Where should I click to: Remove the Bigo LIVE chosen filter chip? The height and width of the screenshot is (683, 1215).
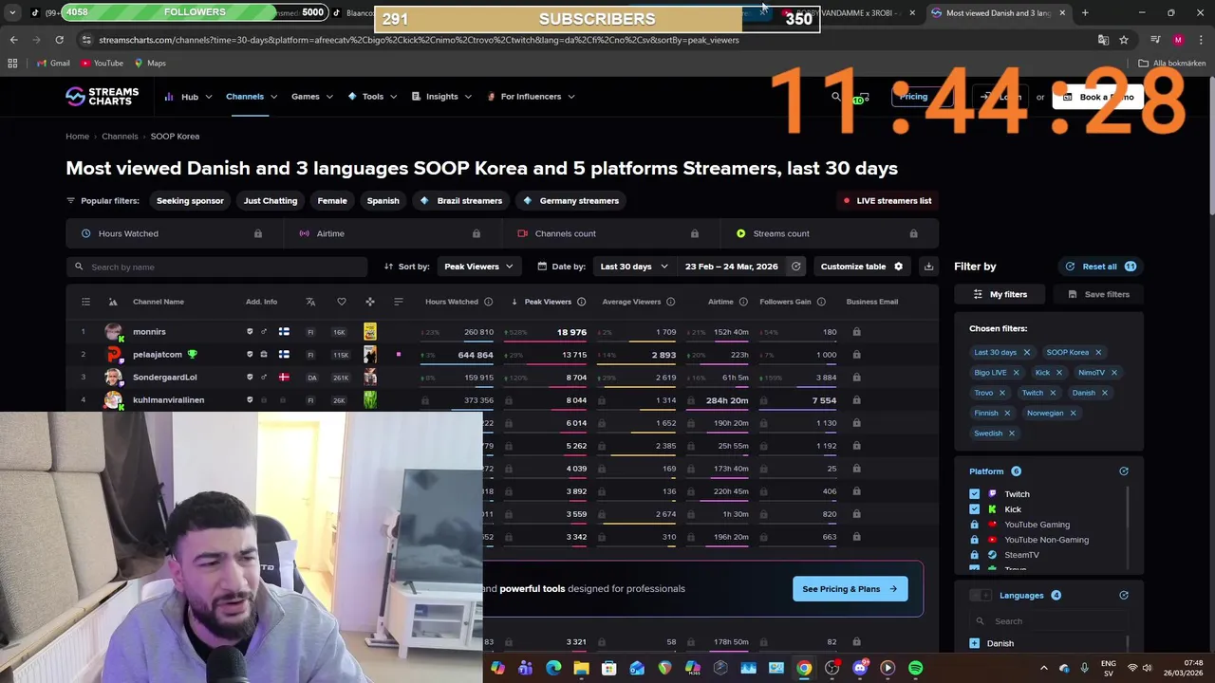pos(1016,373)
